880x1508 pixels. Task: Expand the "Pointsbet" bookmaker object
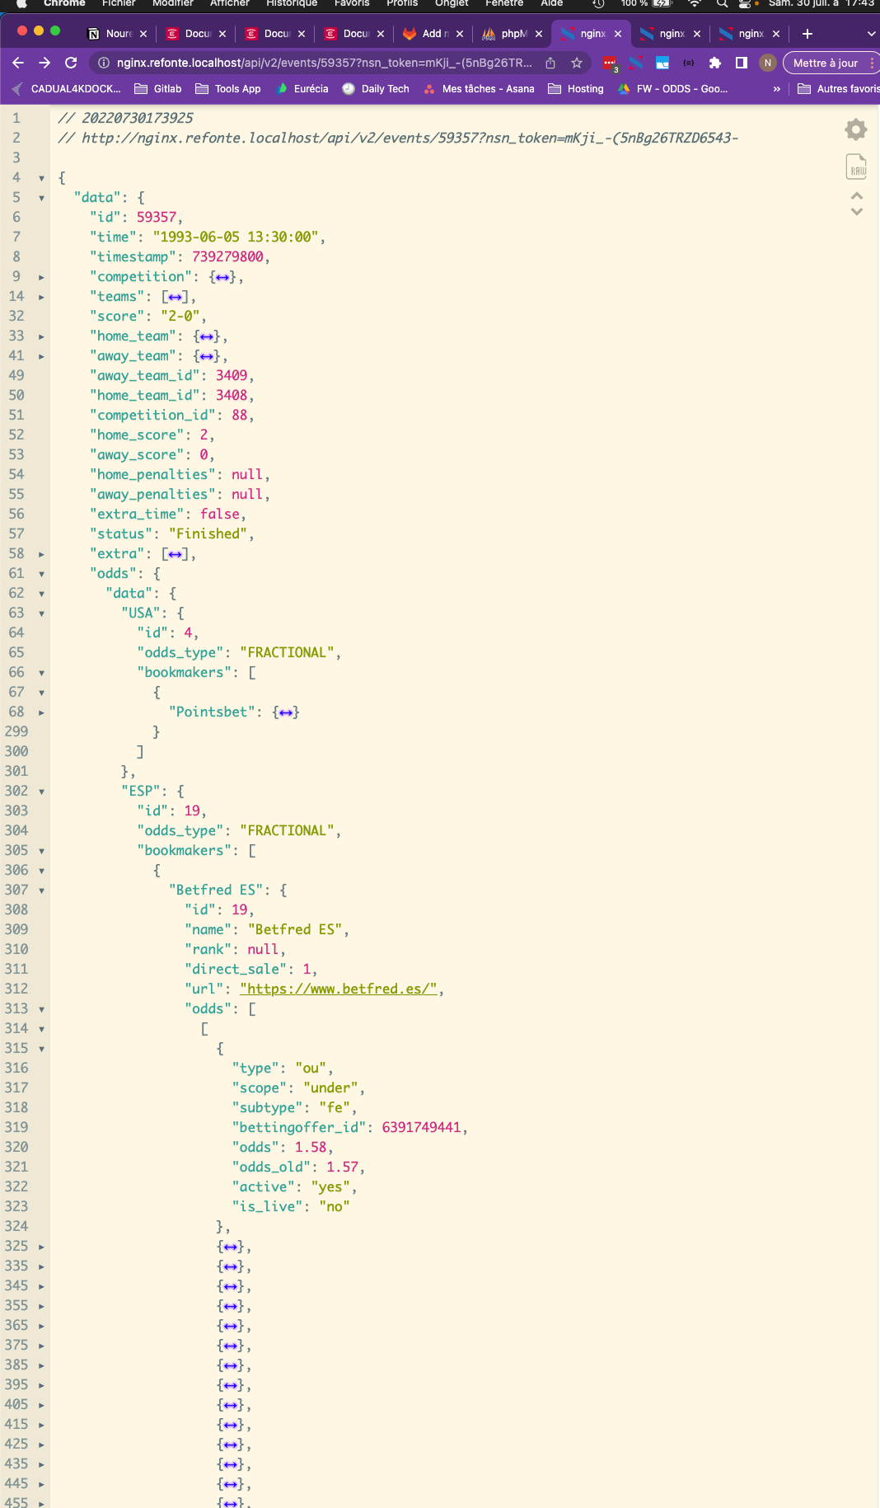(41, 712)
